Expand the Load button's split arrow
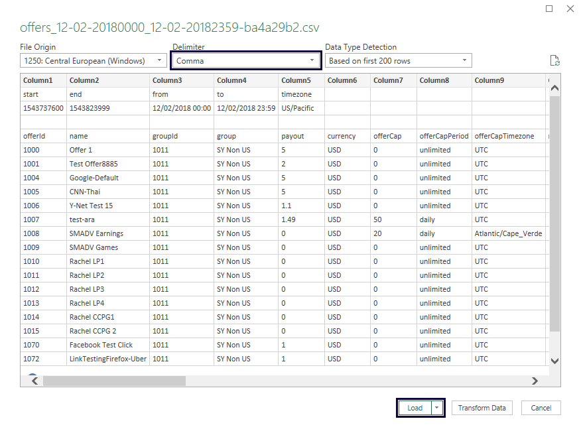 [436, 408]
